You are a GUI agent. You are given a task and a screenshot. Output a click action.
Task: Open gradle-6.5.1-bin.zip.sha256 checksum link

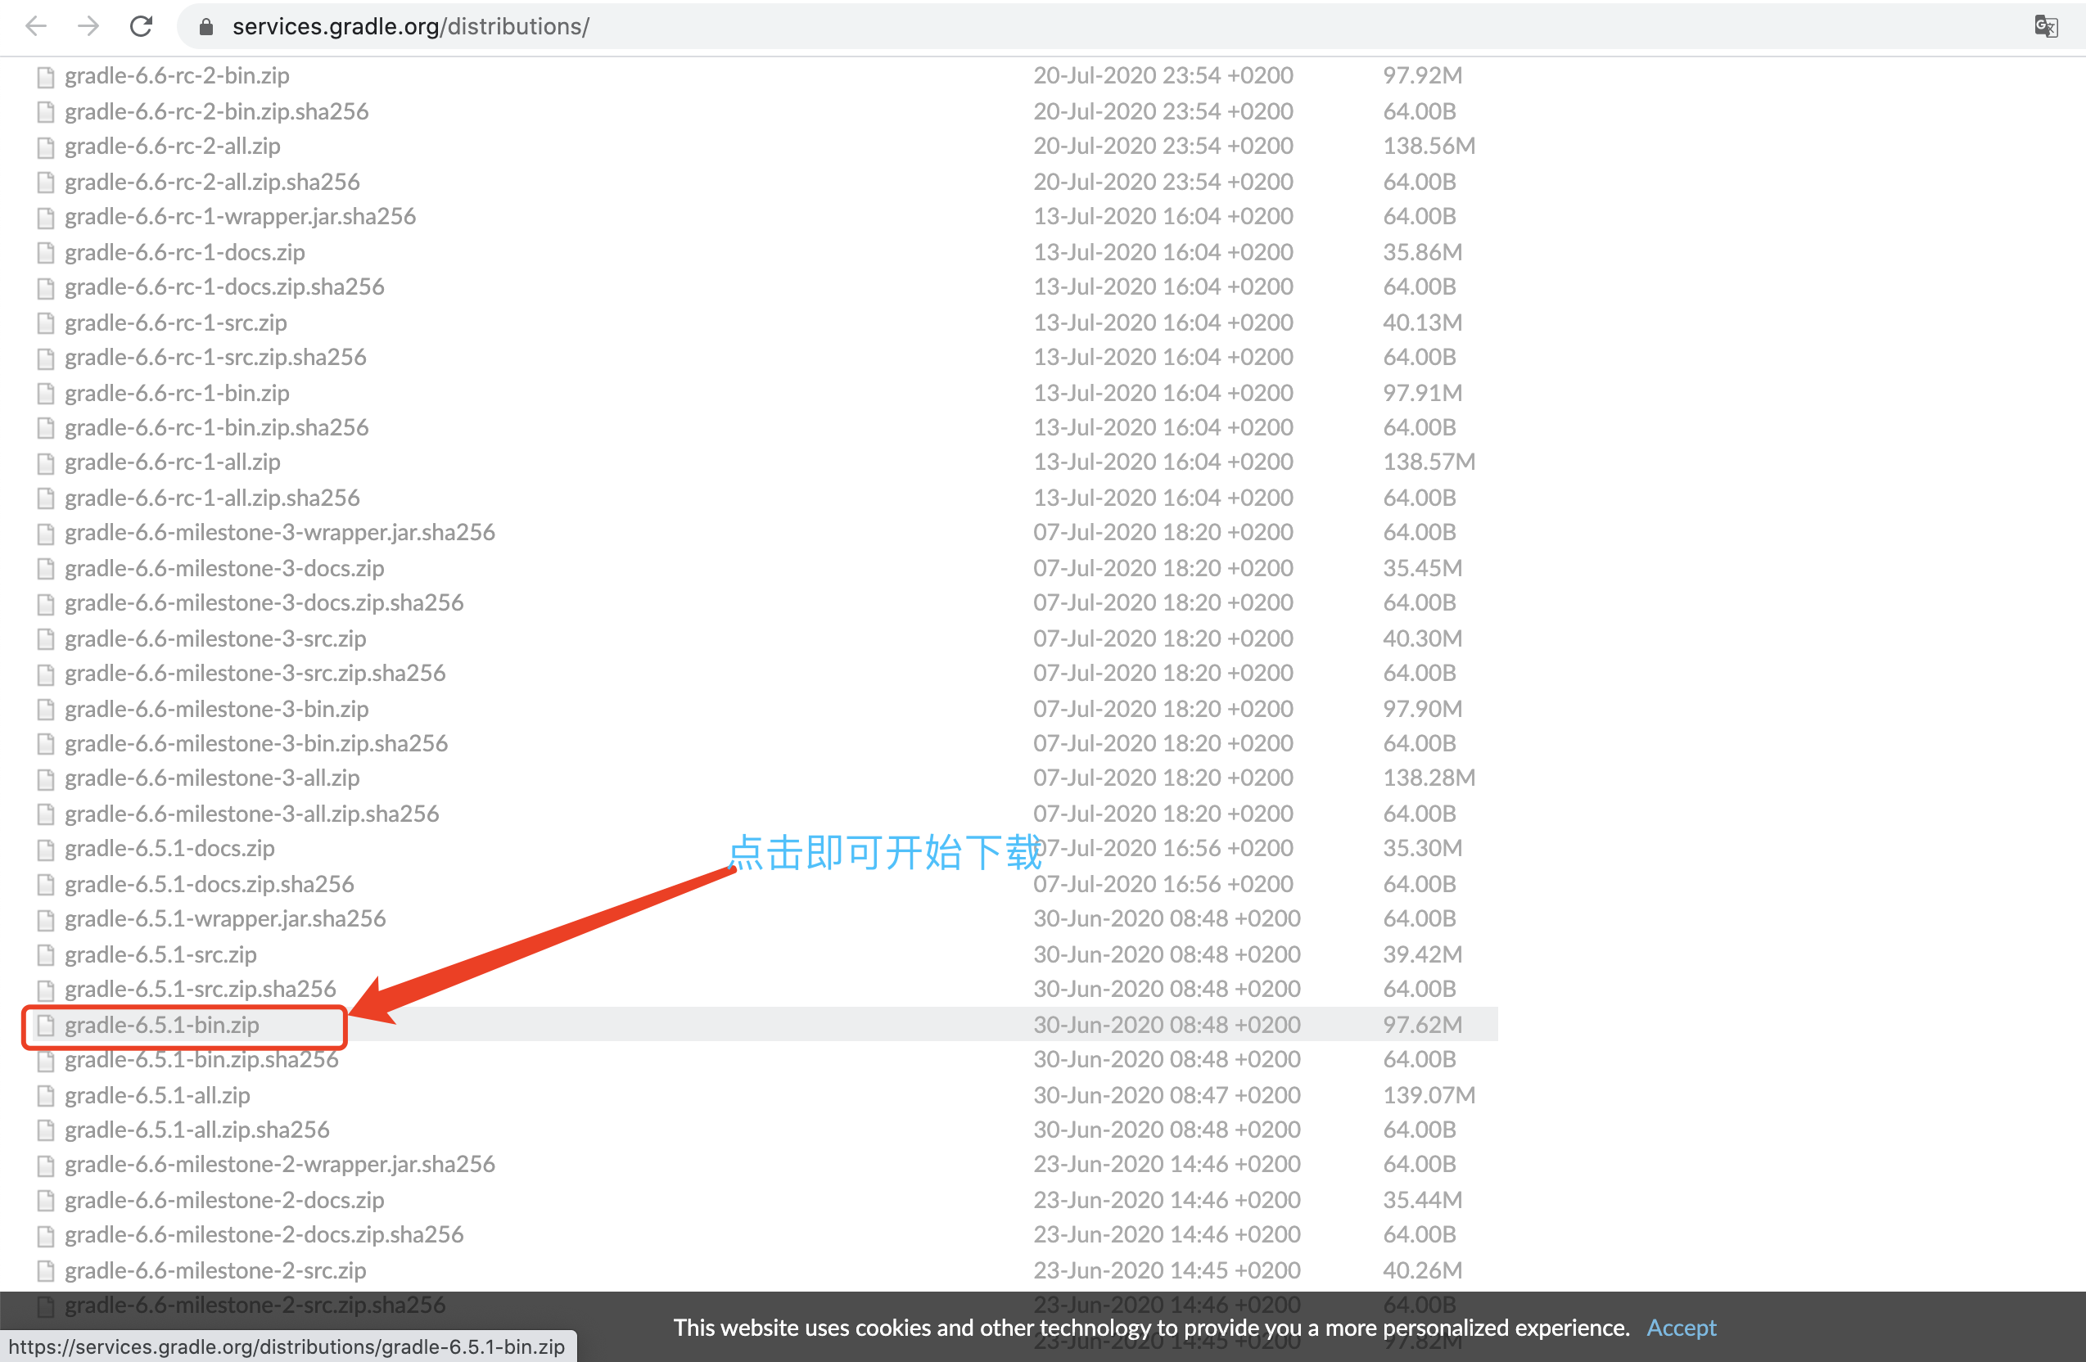pyautogui.click(x=201, y=1059)
